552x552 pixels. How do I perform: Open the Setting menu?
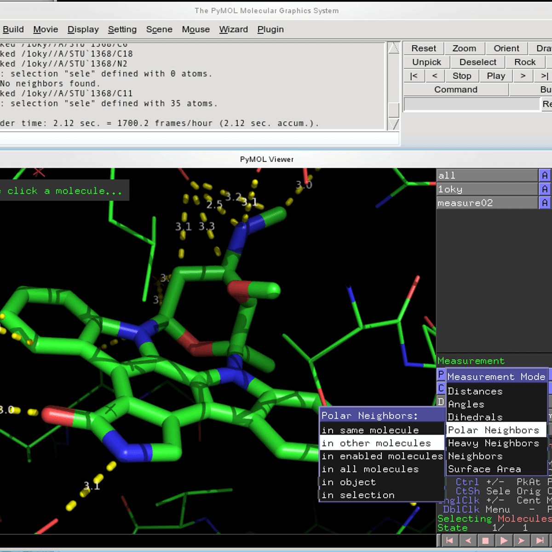122,29
